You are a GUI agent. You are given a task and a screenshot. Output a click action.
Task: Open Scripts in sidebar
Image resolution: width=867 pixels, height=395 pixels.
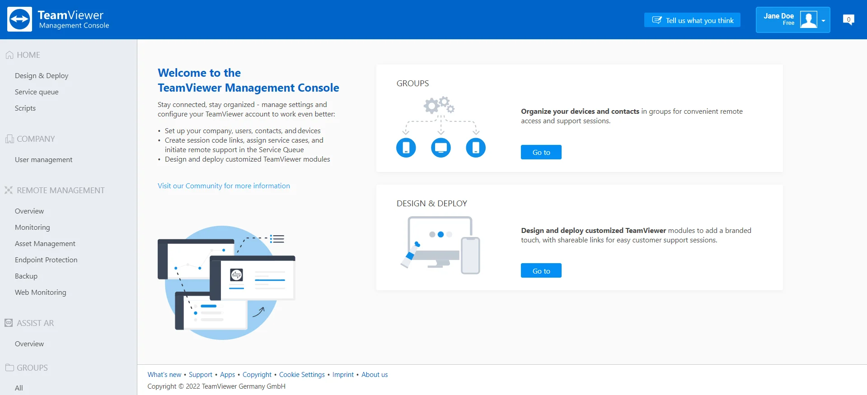click(x=25, y=108)
